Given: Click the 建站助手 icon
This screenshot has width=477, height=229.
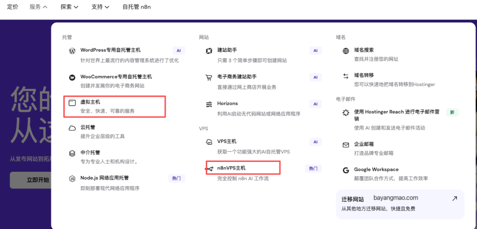Looking at the screenshot, I should click(209, 51).
